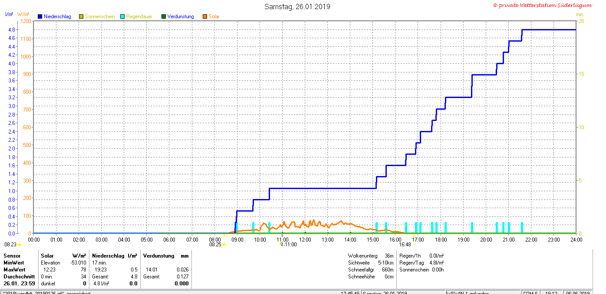Click the green Verdunstung legend square
The width and height of the screenshot is (606, 294).
point(164,16)
